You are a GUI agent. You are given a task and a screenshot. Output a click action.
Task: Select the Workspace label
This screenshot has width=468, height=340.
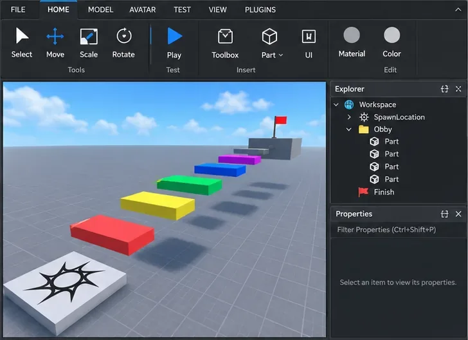click(377, 105)
